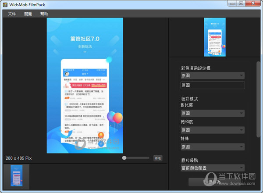Maximize the WidsMob FilmPack window
Image resolution: width=263 pixels, height=193 pixels.
(241, 4)
